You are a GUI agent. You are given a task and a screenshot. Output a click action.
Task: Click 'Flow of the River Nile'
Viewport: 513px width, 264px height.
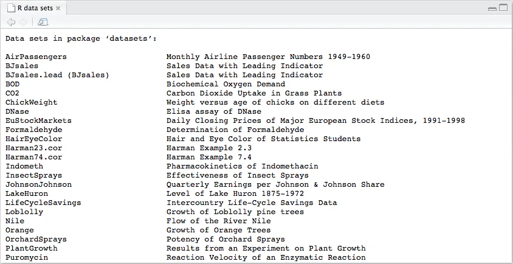[219, 221]
